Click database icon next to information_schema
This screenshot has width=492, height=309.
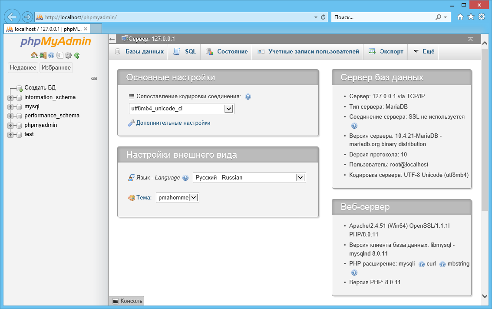click(x=19, y=98)
